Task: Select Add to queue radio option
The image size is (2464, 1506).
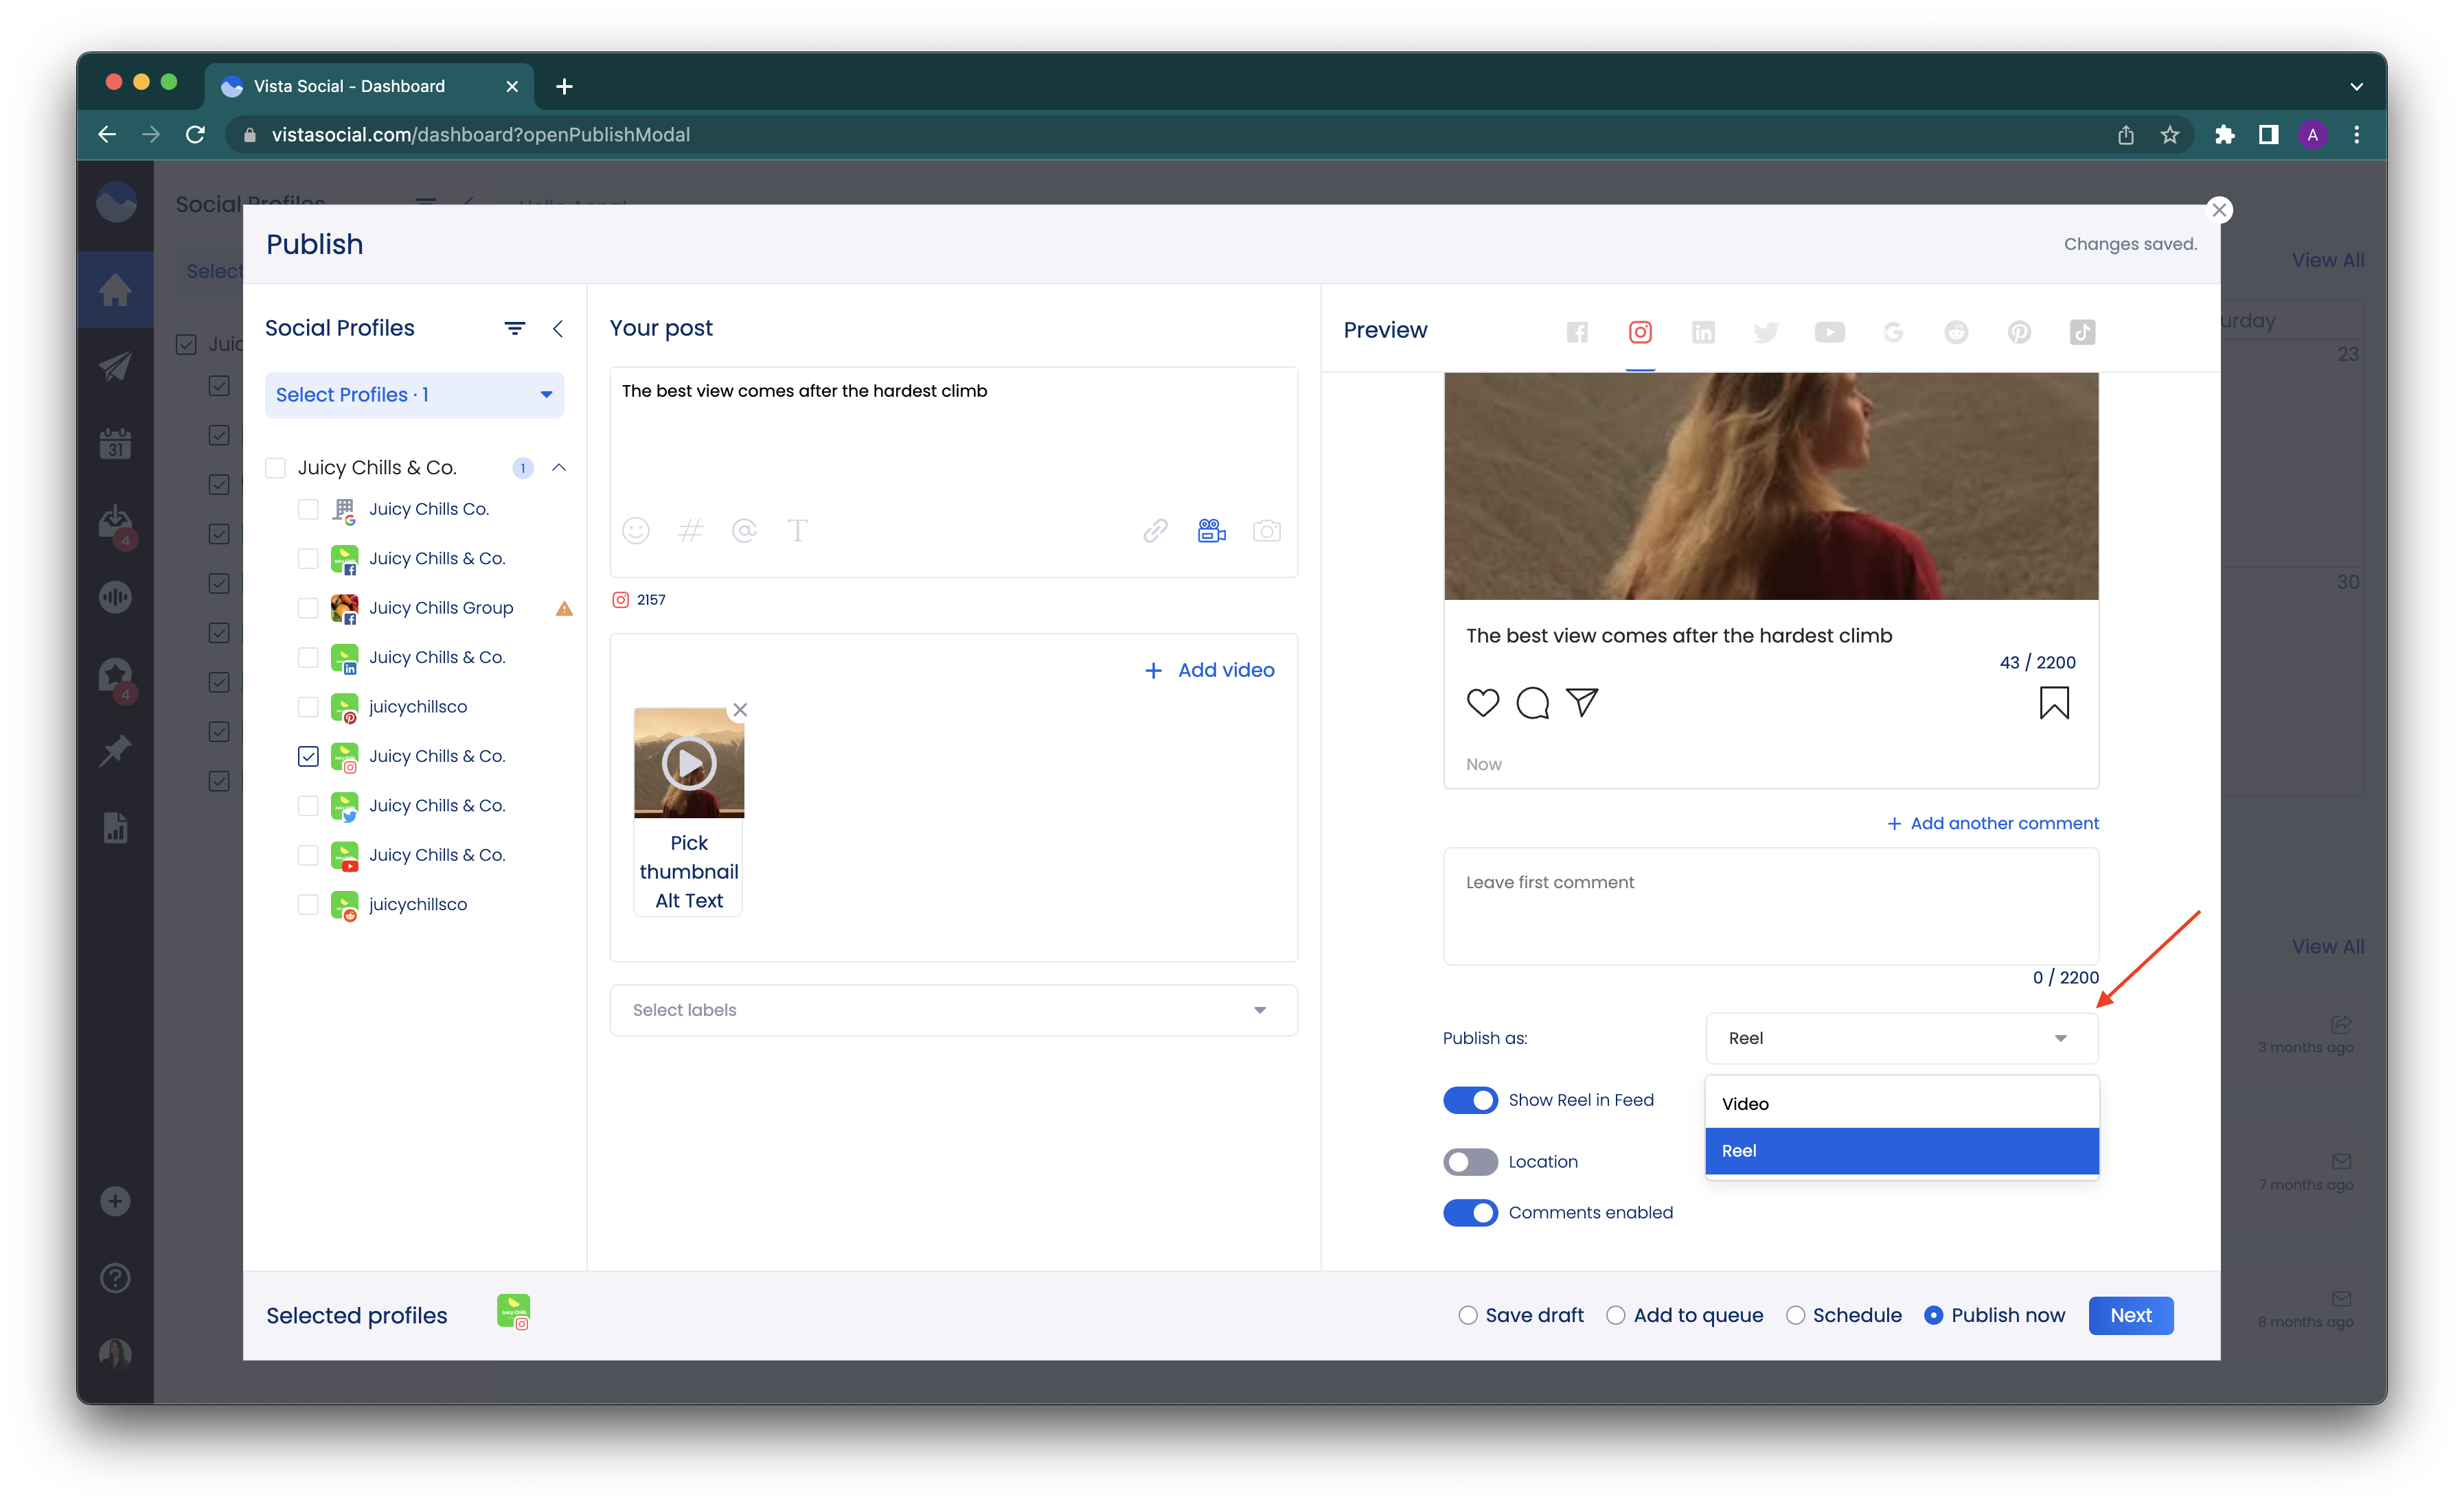Action: pyautogui.click(x=1615, y=1316)
